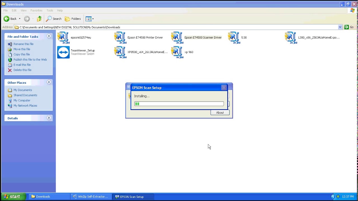Go back with the Back arrow
Screen dimensions: 358x201
click(x=10, y=19)
